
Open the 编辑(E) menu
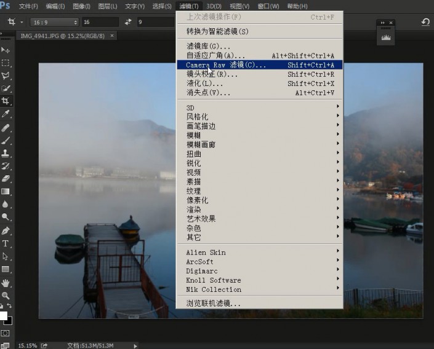coord(55,6)
